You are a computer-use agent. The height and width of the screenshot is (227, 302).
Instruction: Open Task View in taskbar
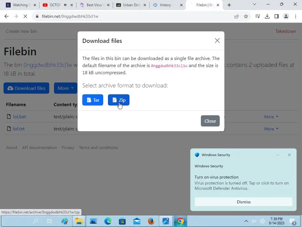coord(50,221)
